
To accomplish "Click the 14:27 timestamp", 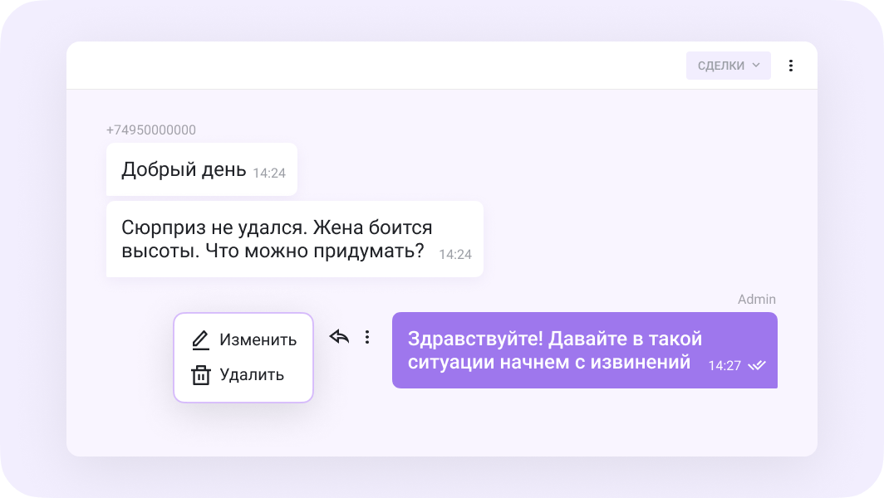I will pos(724,365).
